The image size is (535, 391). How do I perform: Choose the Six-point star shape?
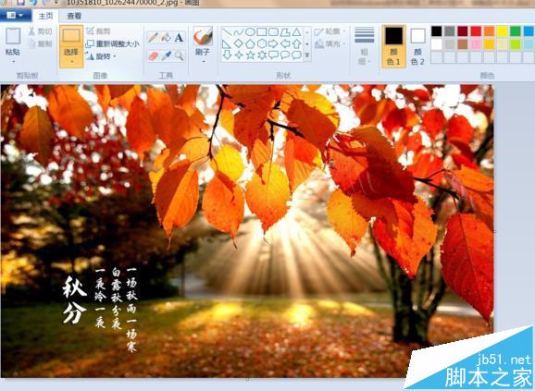262,55
